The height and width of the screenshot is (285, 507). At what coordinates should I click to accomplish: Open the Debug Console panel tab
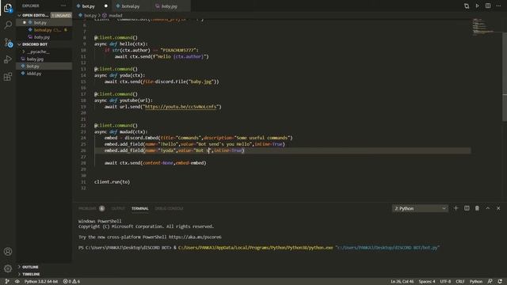click(x=169, y=208)
